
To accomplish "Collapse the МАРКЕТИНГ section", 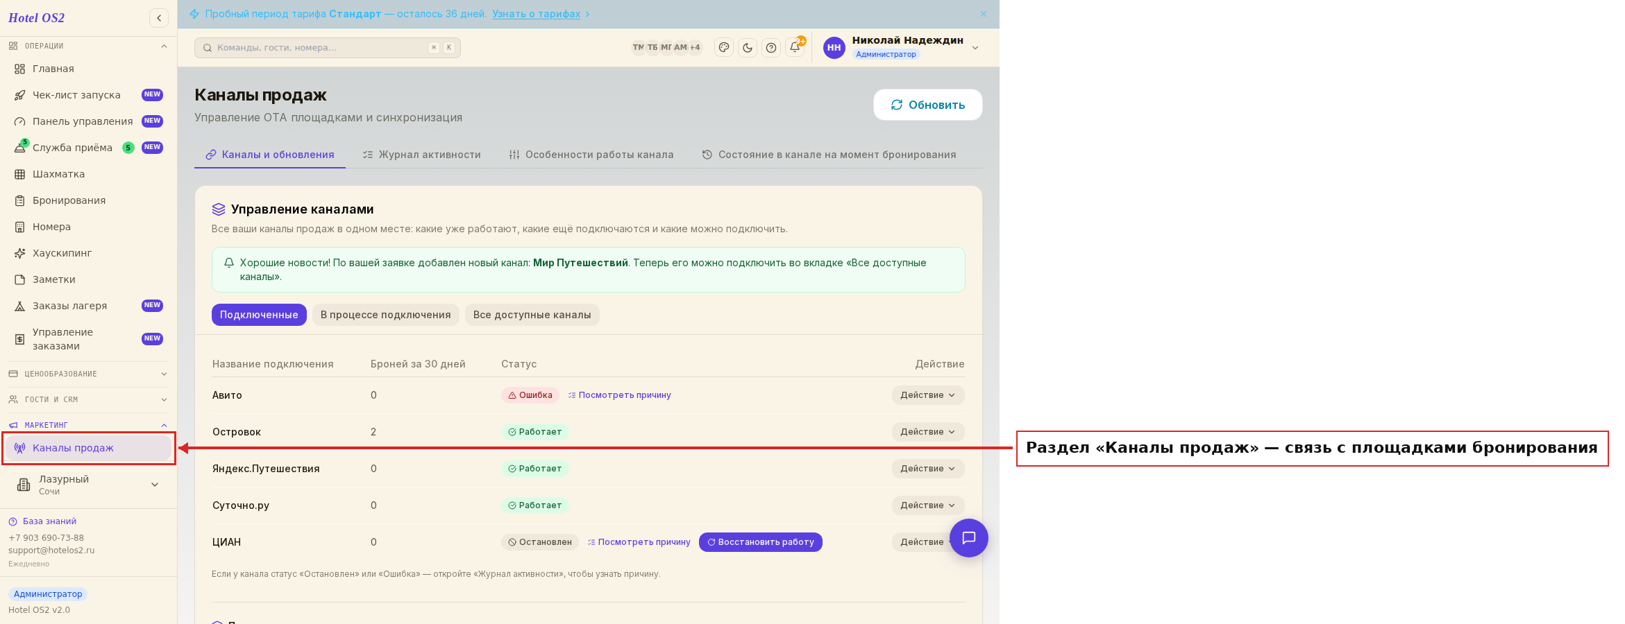I will (x=88, y=425).
